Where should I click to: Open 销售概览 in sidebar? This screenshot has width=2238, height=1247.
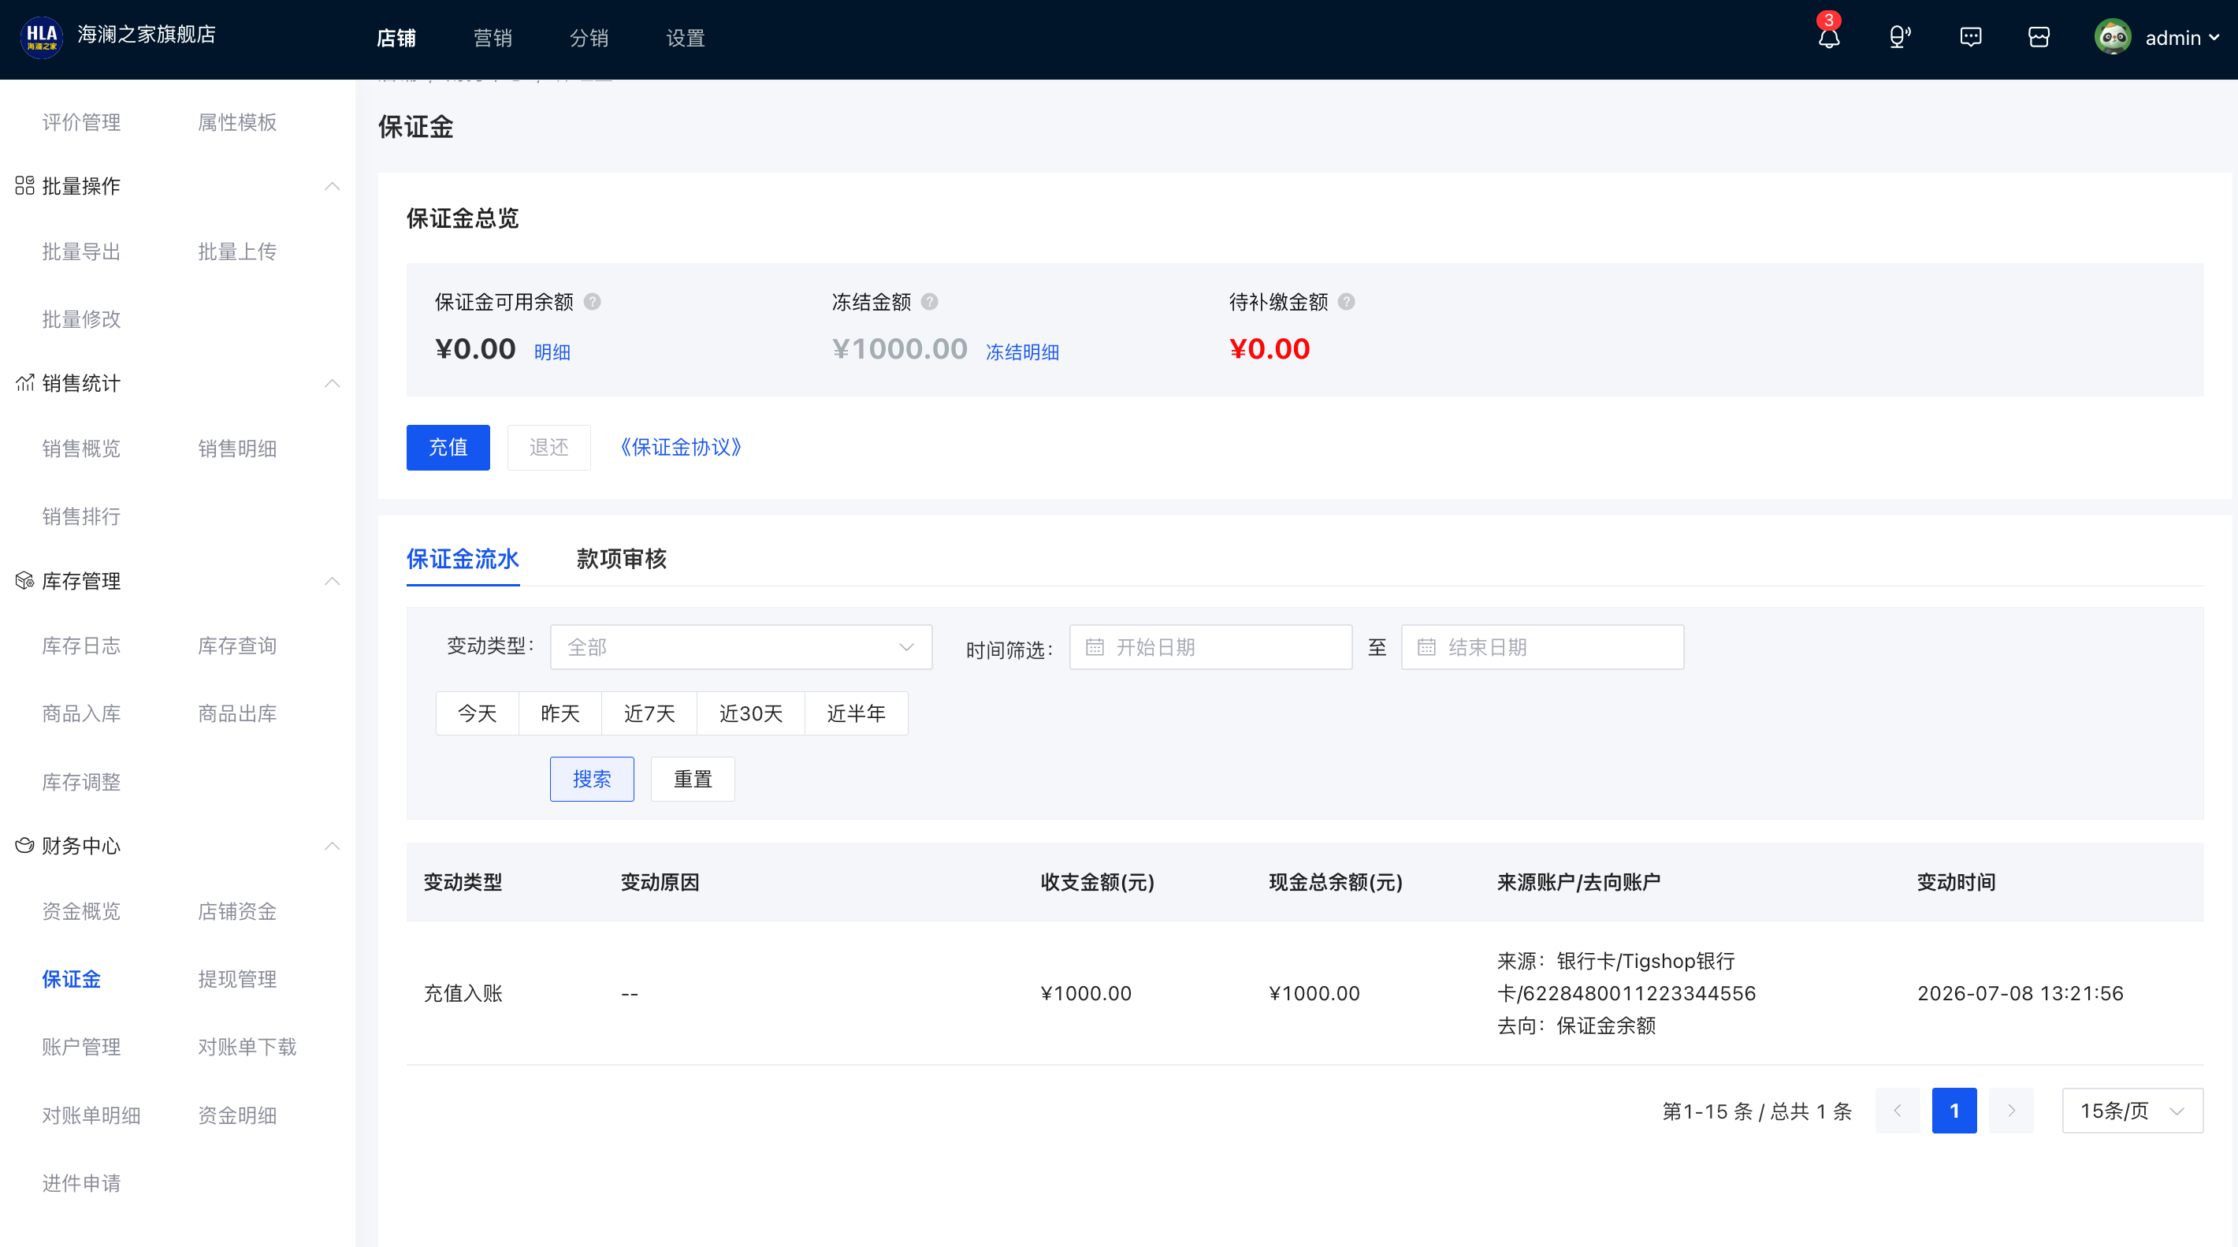pyautogui.click(x=82, y=449)
